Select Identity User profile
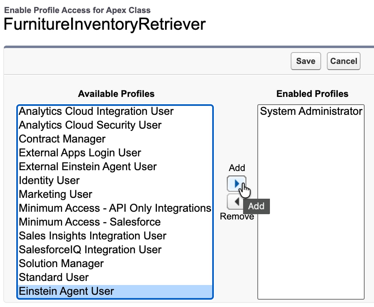The height and width of the screenshot is (307, 374). 115,181
